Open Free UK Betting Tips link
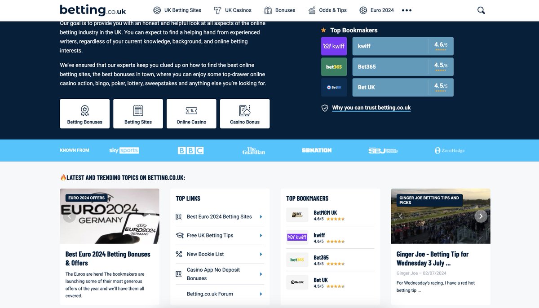The width and height of the screenshot is (539, 308). (x=210, y=235)
